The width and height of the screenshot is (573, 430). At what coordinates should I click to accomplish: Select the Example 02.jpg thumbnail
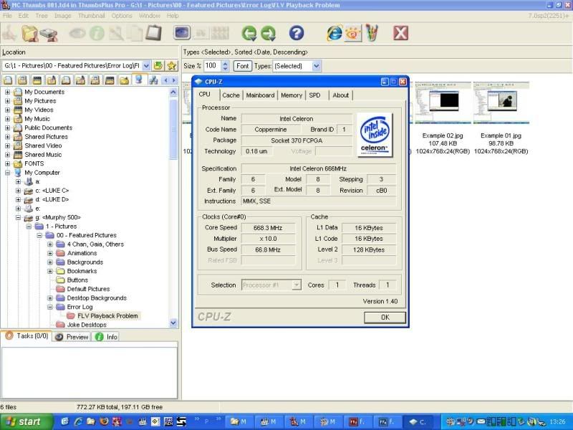click(x=443, y=102)
